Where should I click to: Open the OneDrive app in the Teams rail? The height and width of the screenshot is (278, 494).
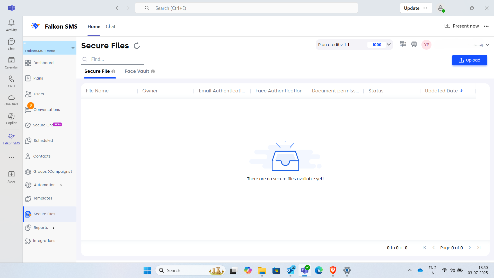[x=11, y=100]
